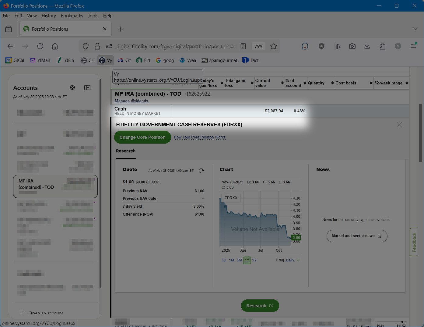This screenshot has width=424, height=327.
Task: Open the Help menu
Action: point(108,16)
